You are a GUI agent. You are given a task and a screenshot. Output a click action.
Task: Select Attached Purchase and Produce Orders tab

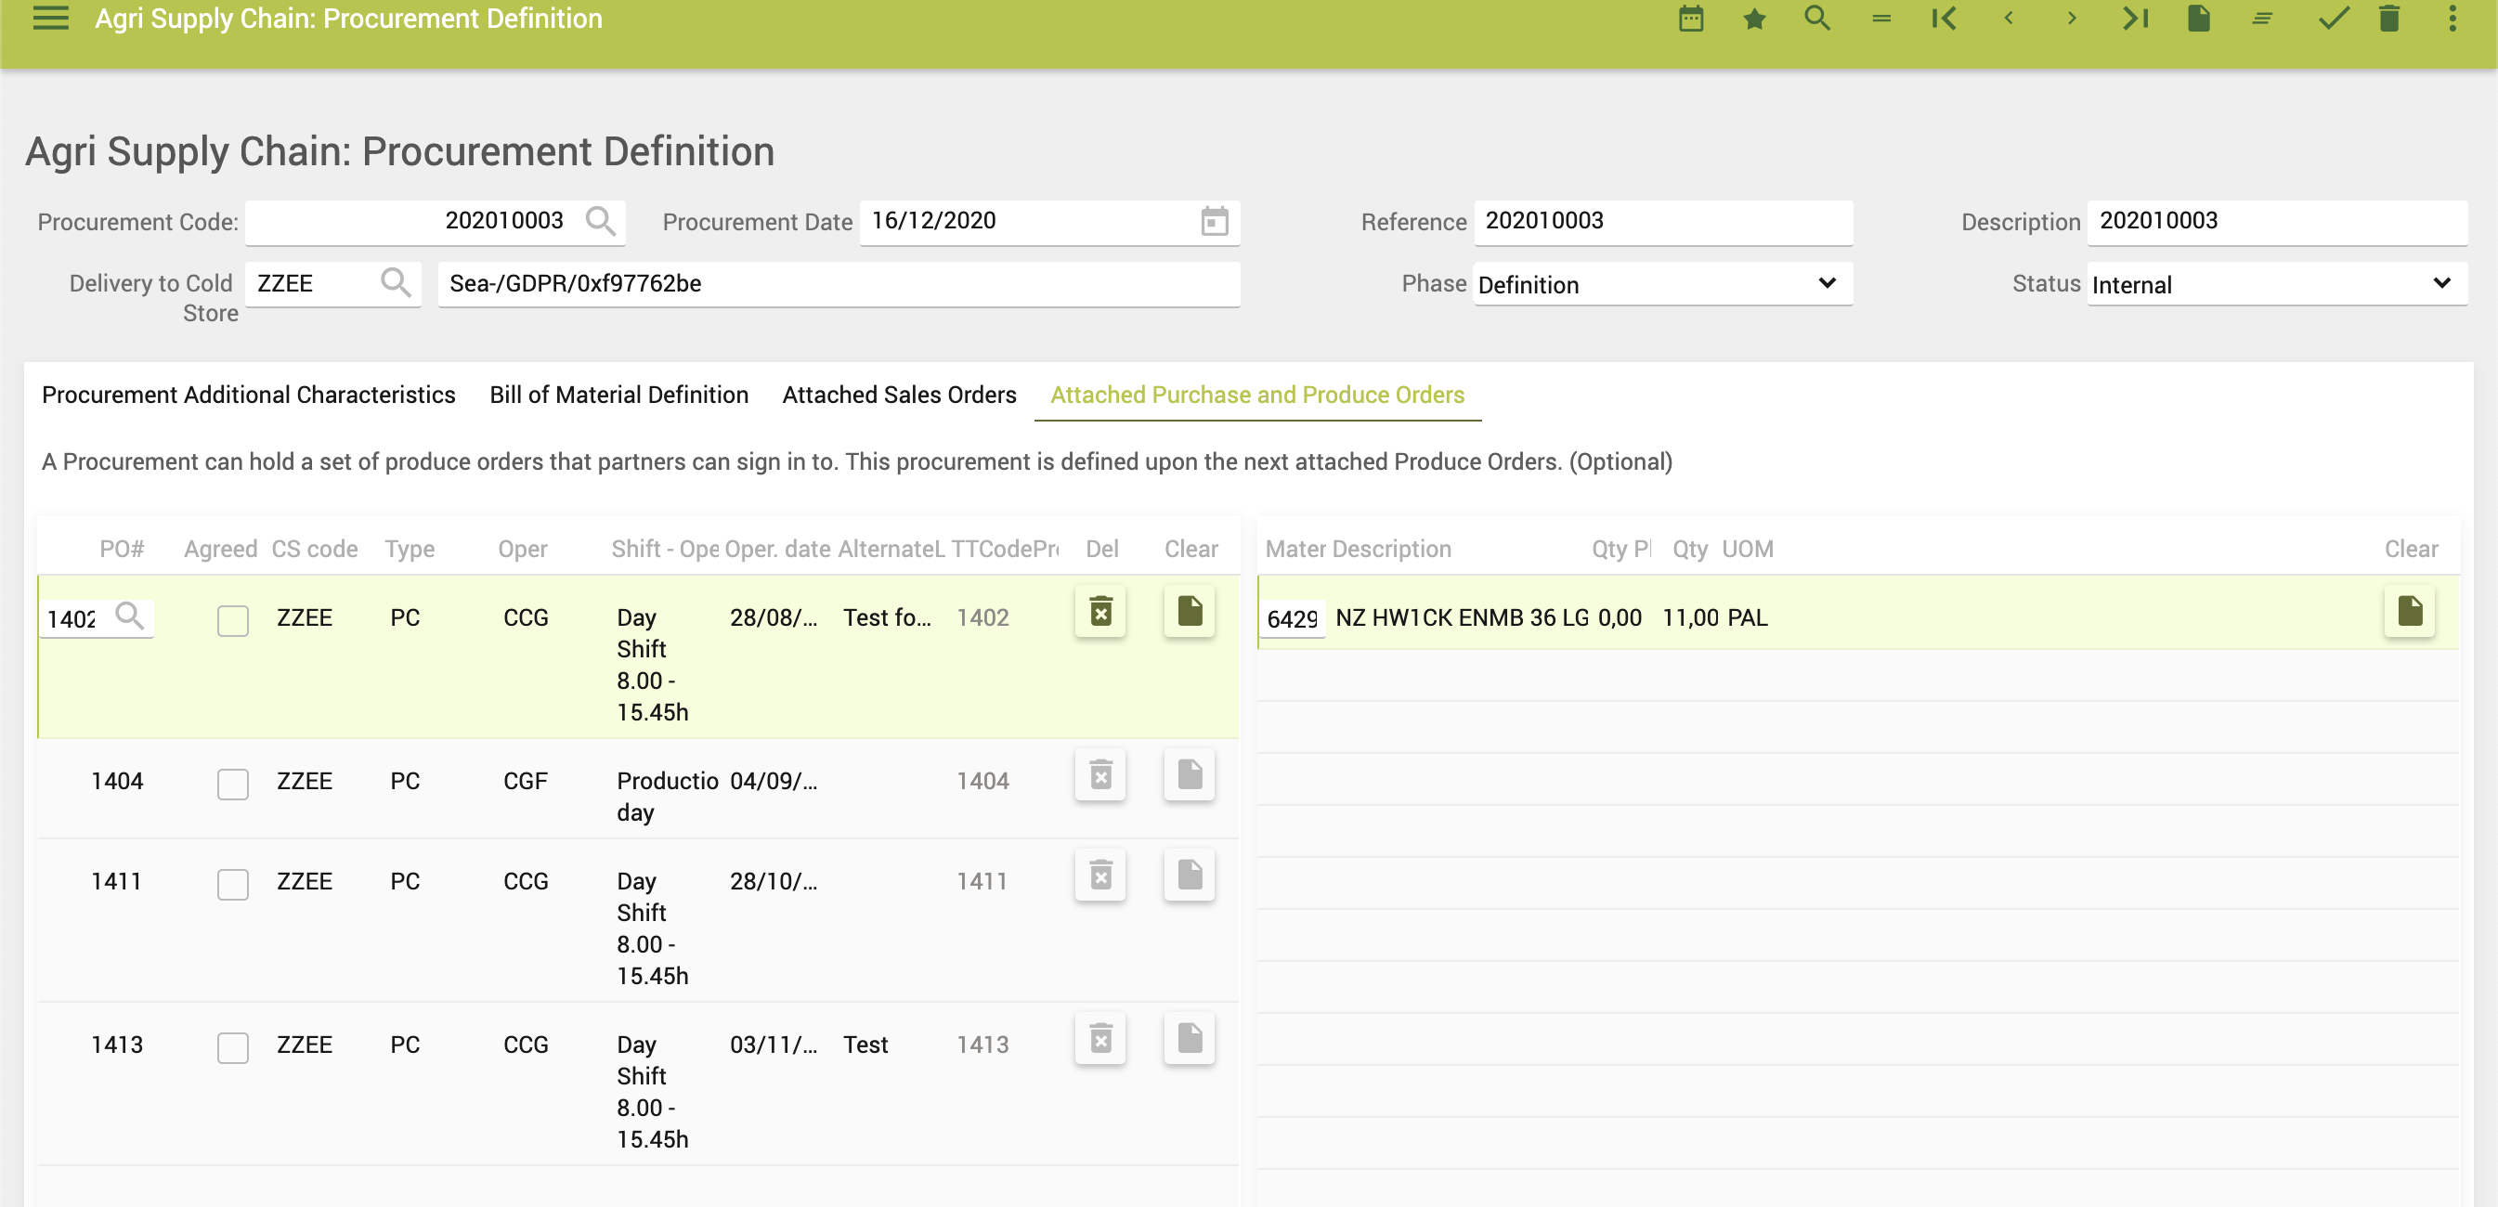[1256, 395]
